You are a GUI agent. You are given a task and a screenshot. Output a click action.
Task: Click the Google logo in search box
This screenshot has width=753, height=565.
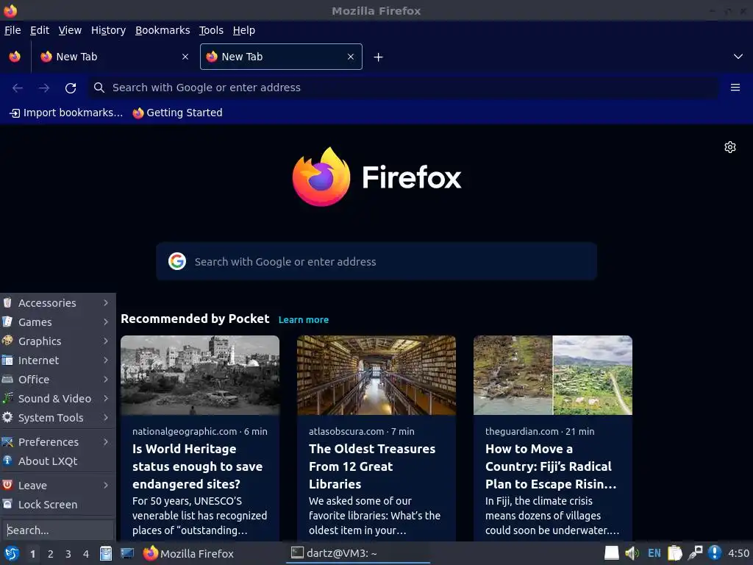tap(177, 261)
